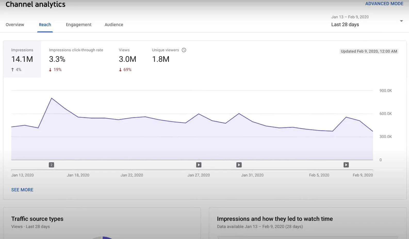Viewport: 409px width, 239px height.
Task: Click the Channel analytics heading
Action: (x=36, y=4)
